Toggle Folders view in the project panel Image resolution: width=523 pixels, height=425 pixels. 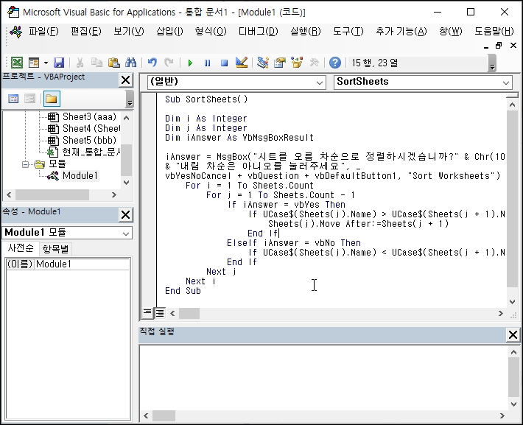click(x=52, y=99)
